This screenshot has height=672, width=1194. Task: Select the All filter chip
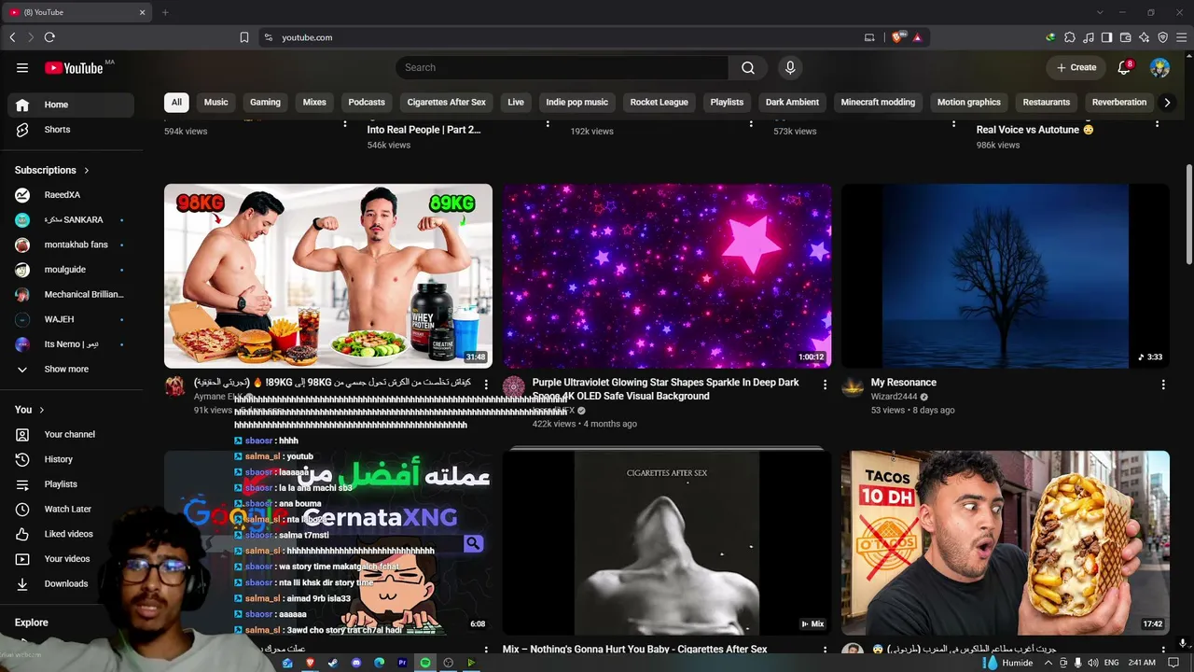click(x=176, y=103)
